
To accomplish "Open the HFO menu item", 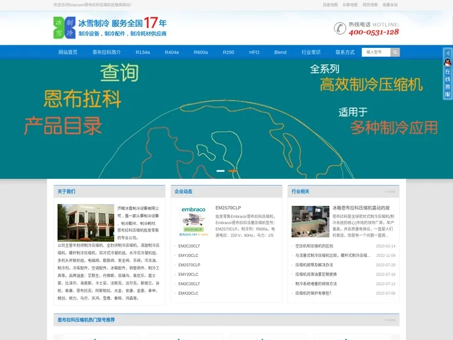I will [x=254, y=52].
